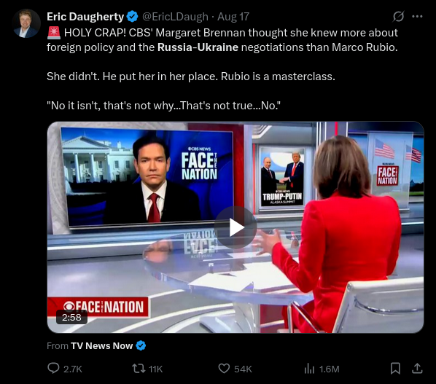Play the Face the Nation video
This screenshot has height=384, width=436.
[x=235, y=227]
